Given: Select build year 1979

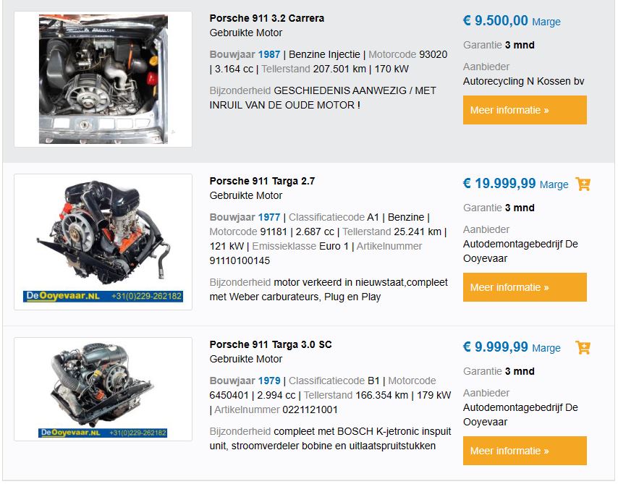Looking at the screenshot, I should [x=269, y=381].
